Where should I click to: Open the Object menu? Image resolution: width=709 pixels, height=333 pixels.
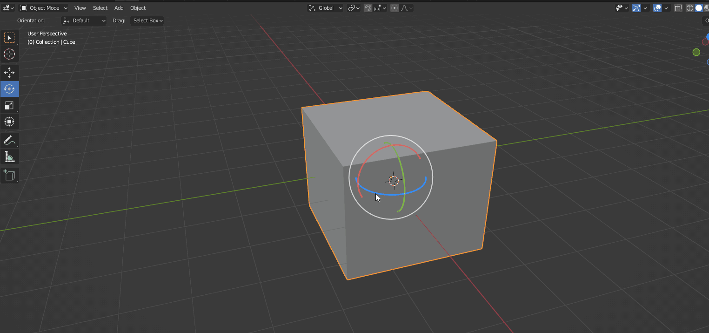tap(138, 8)
